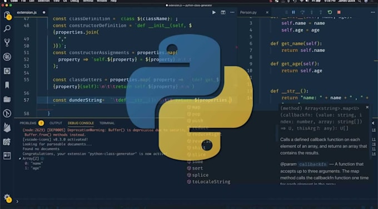Open the Source Control branch icon
The width and height of the screenshot is (378, 209).
point(7,43)
